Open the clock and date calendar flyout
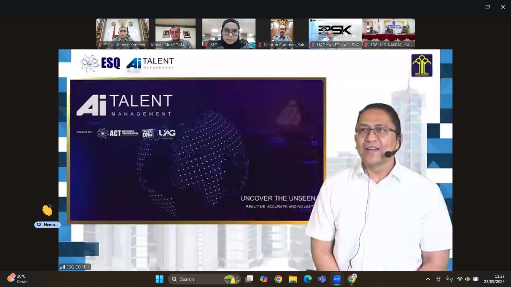 [x=494, y=279]
